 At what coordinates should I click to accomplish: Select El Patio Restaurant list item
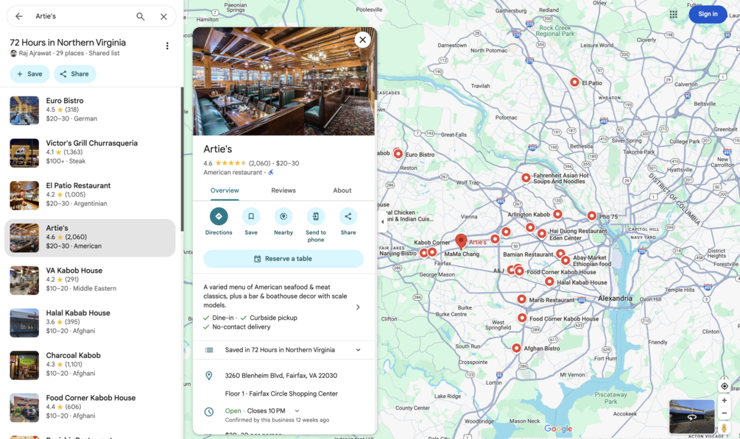pyautogui.click(x=90, y=195)
